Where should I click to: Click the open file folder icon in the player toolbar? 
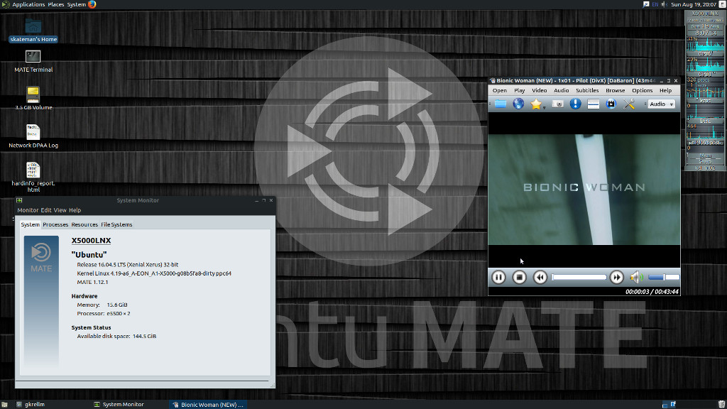coord(501,104)
